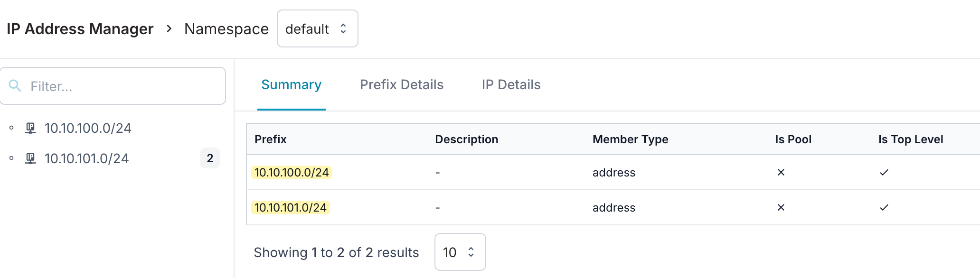Focus the Filter search field
980x278 pixels.
pyautogui.click(x=113, y=86)
